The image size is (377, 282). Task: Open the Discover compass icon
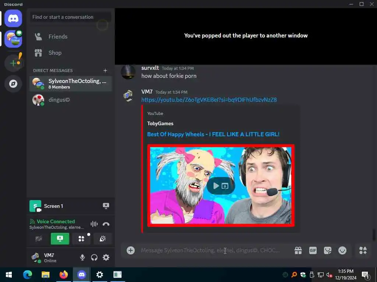tap(13, 84)
